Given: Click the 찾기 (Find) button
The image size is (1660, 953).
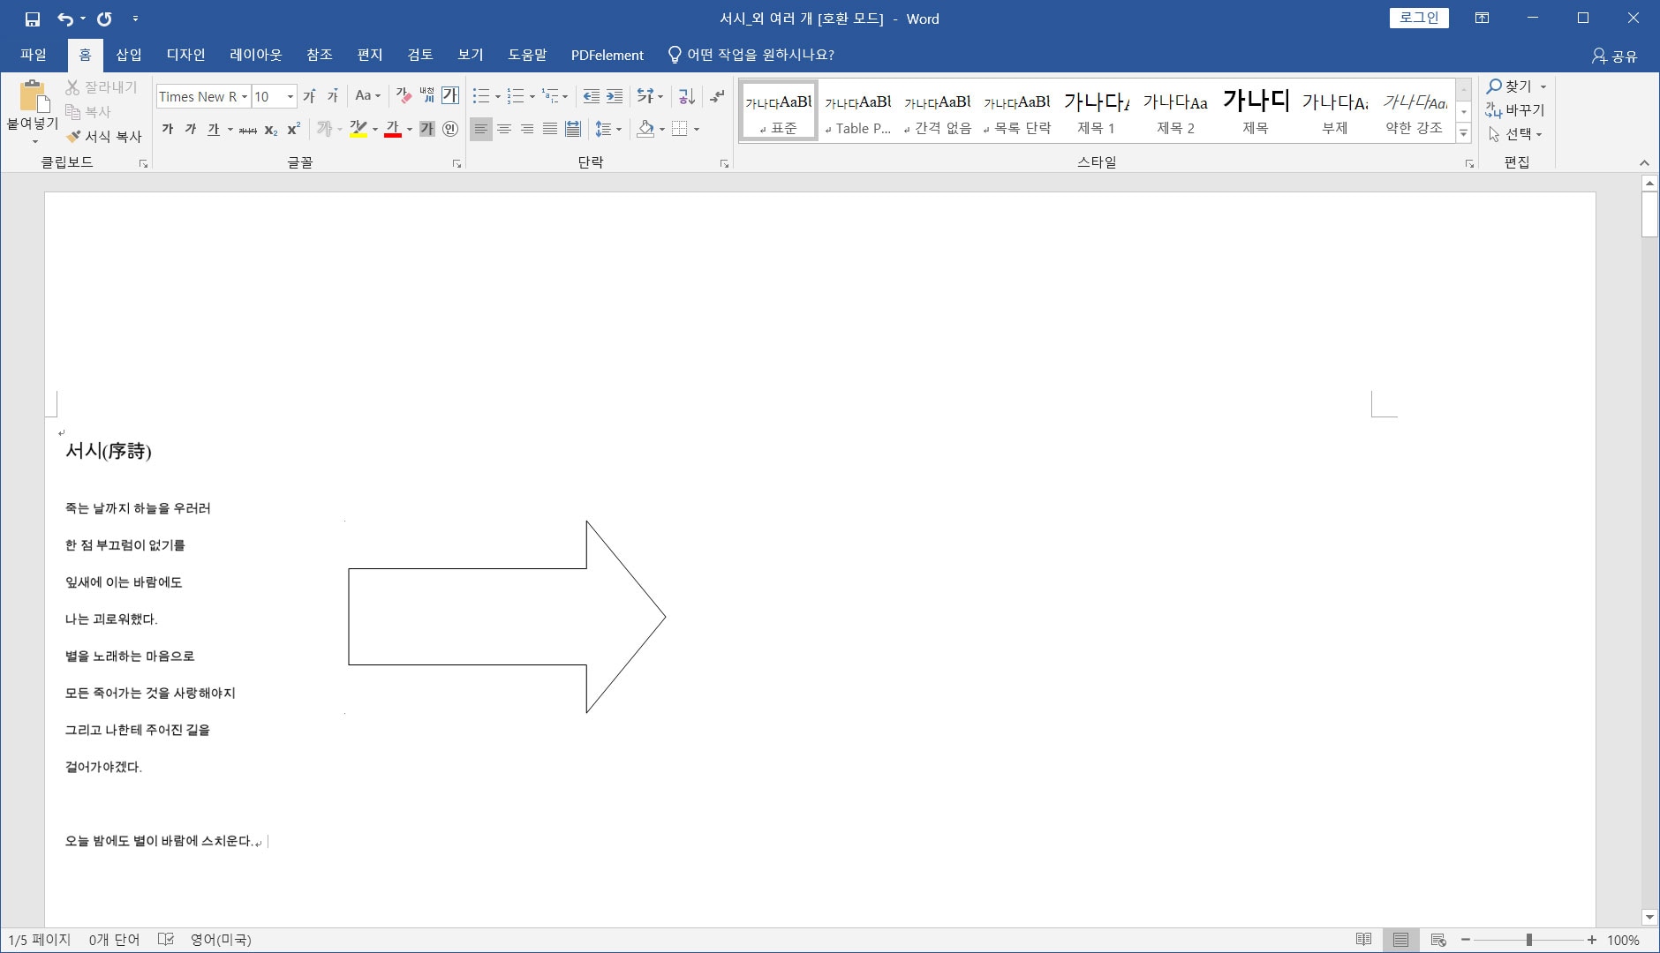Looking at the screenshot, I should tap(1509, 86).
